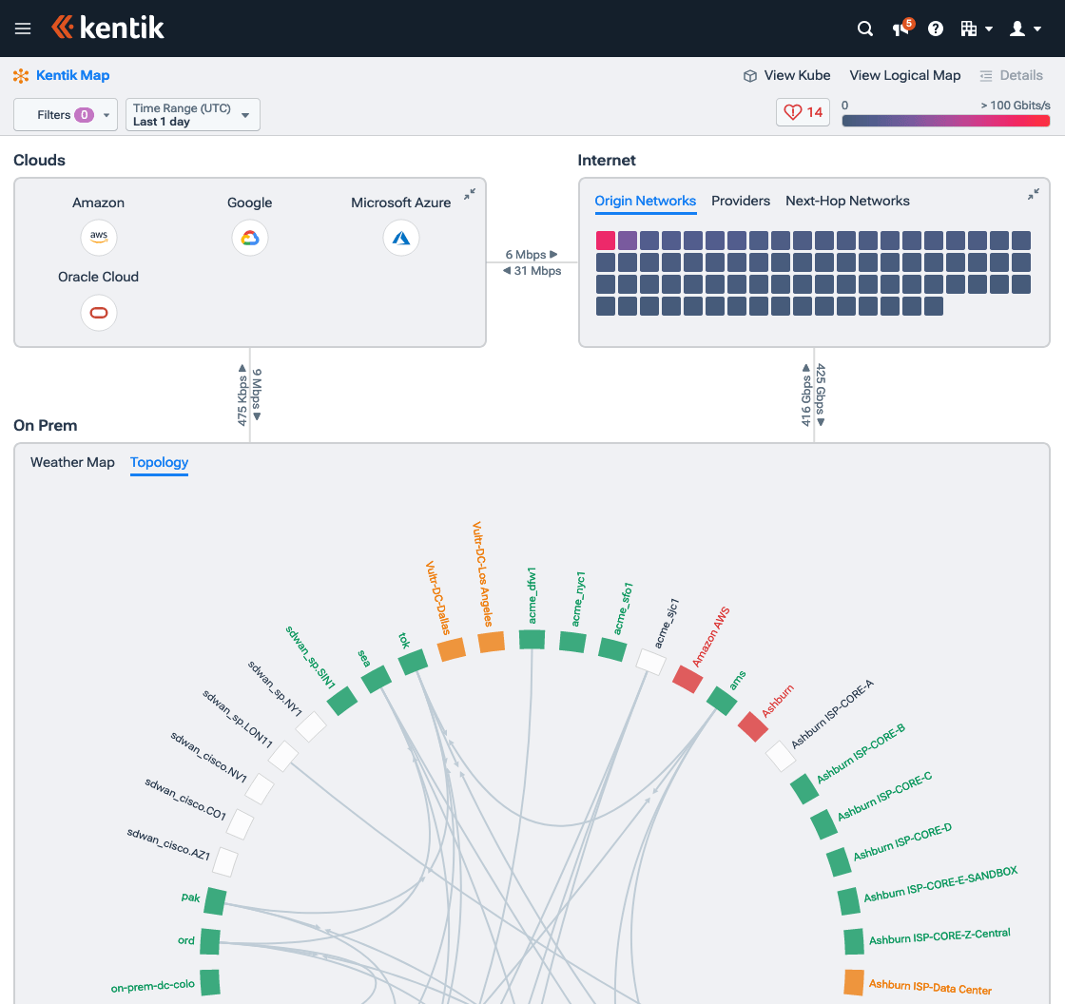Viewport: 1065px width, 1004px height.
Task: Open the Time Range dropdown
Action: click(x=192, y=114)
